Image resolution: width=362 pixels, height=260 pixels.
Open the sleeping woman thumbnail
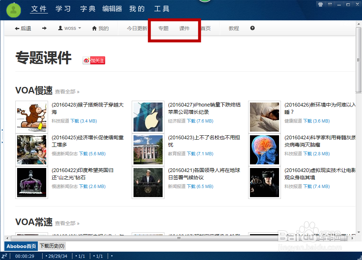[264, 117]
